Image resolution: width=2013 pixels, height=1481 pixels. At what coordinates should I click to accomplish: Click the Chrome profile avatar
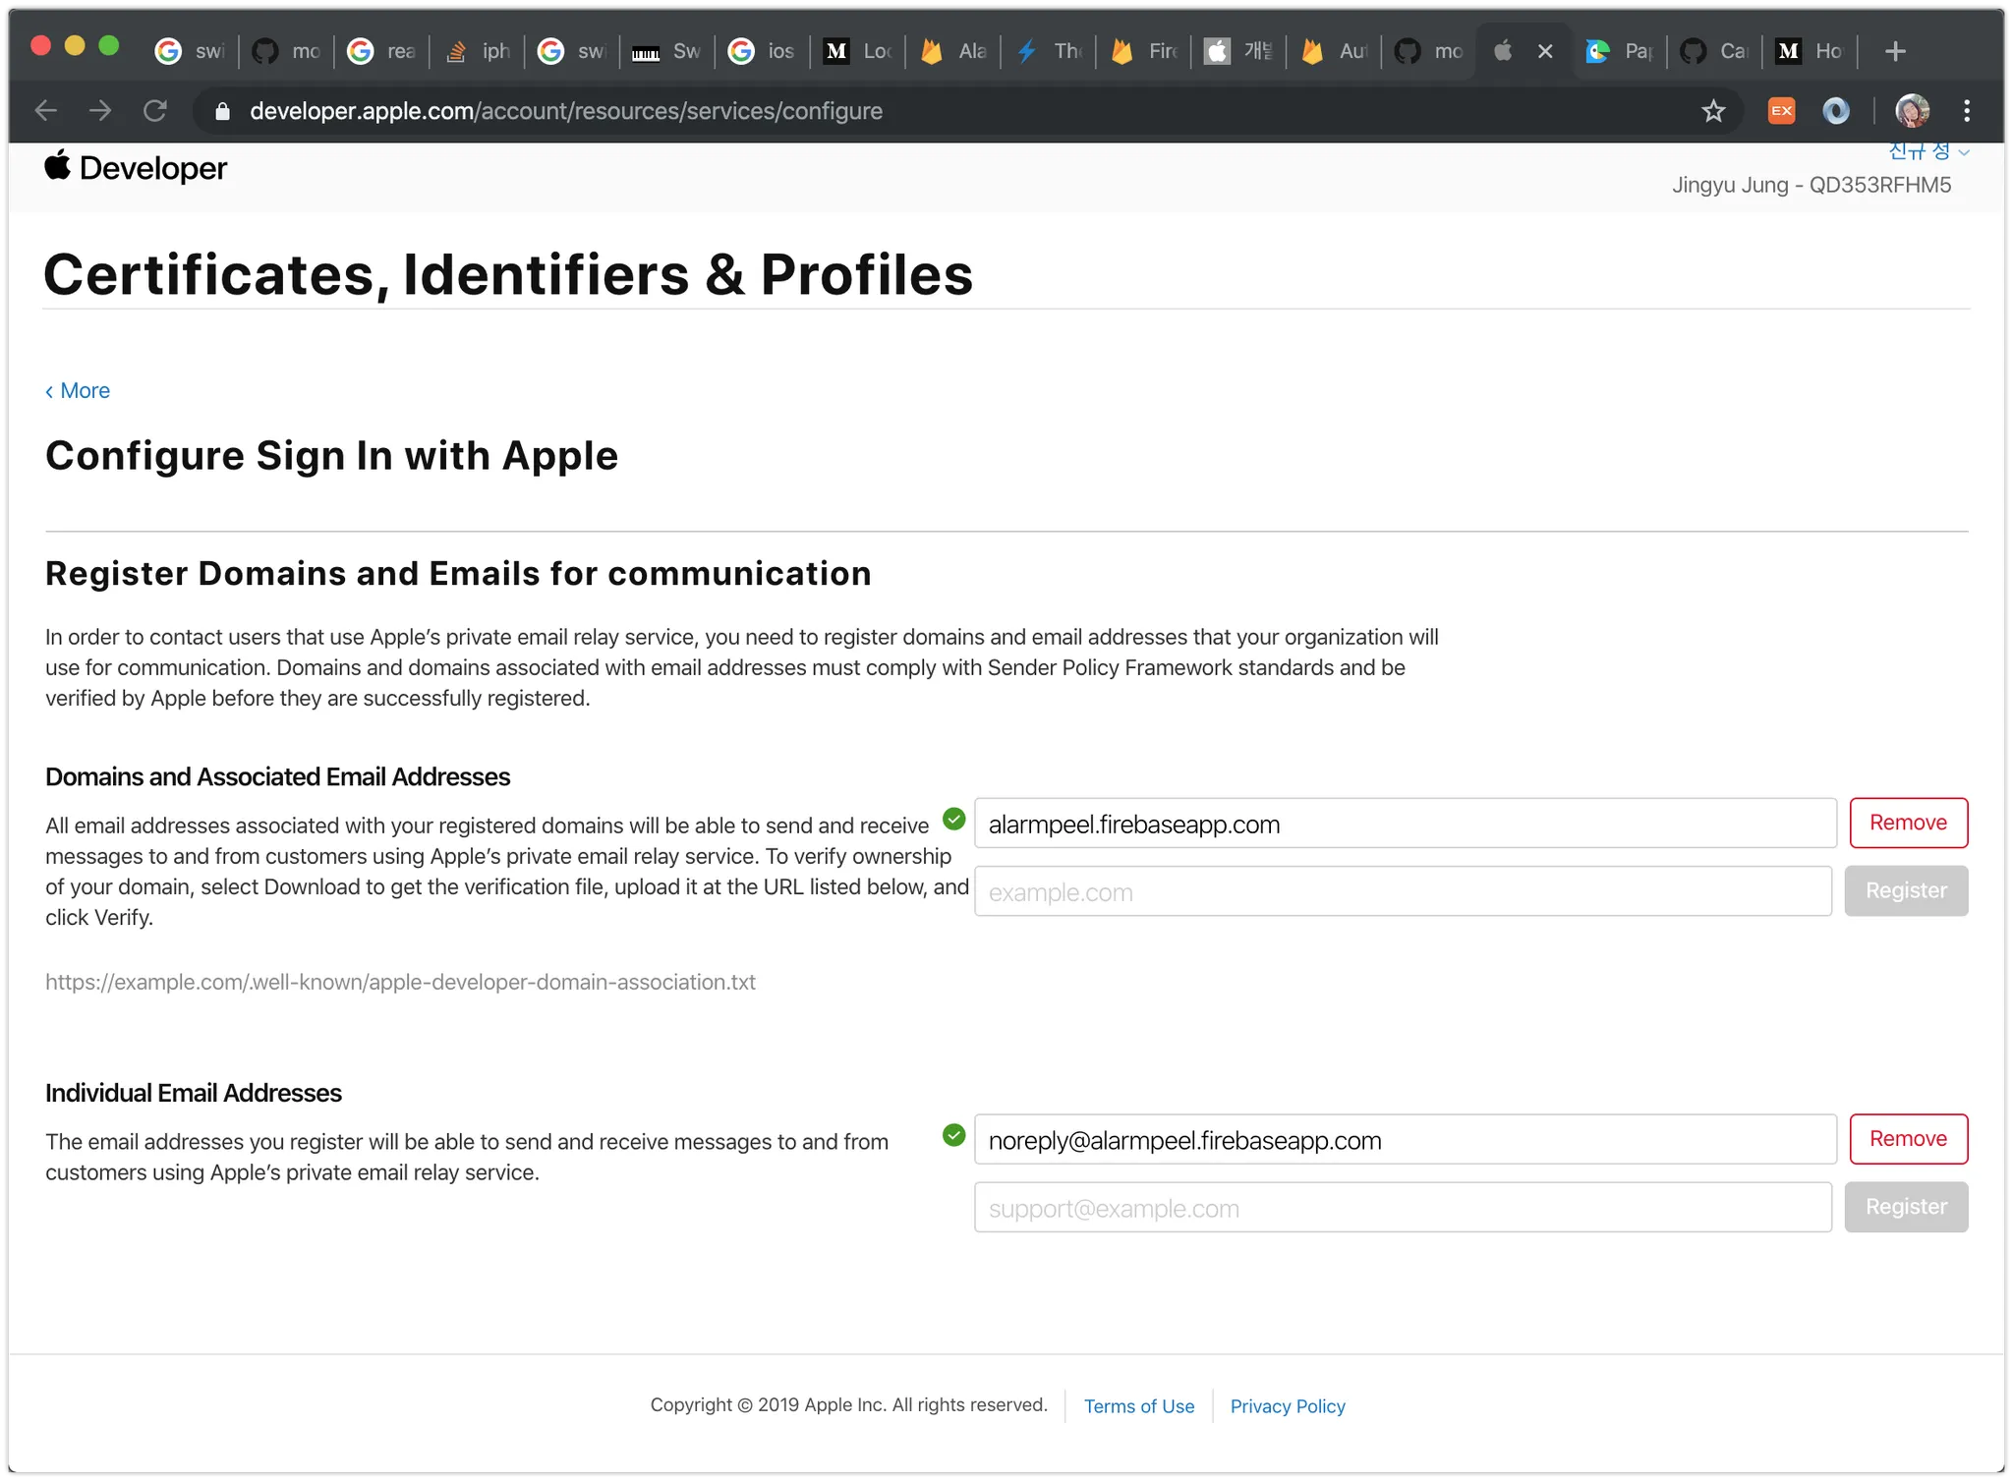[x=1912, y=111]
